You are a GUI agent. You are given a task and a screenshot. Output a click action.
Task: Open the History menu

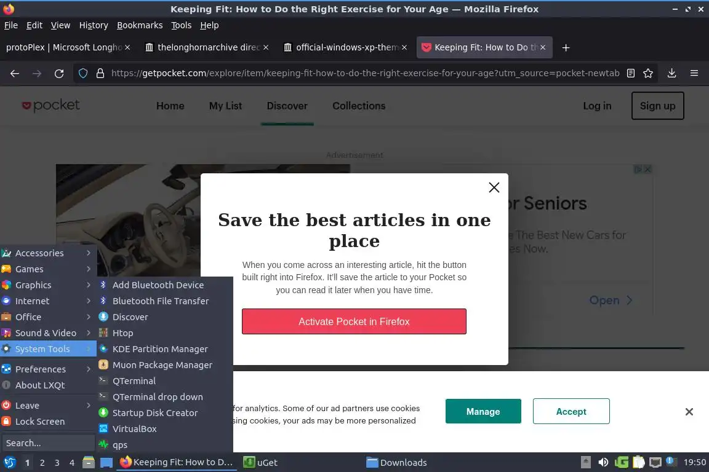pos(94,25)
